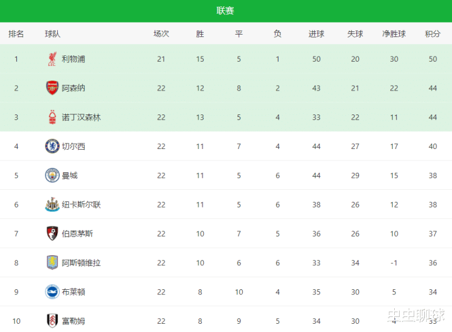
Task: Click the Newcastle United crest icon
Action: click(x=52, y=204)
